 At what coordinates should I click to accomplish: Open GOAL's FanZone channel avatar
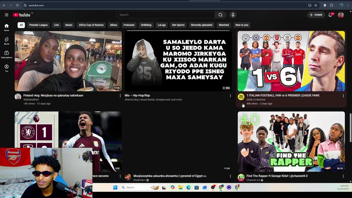[241, 97]
